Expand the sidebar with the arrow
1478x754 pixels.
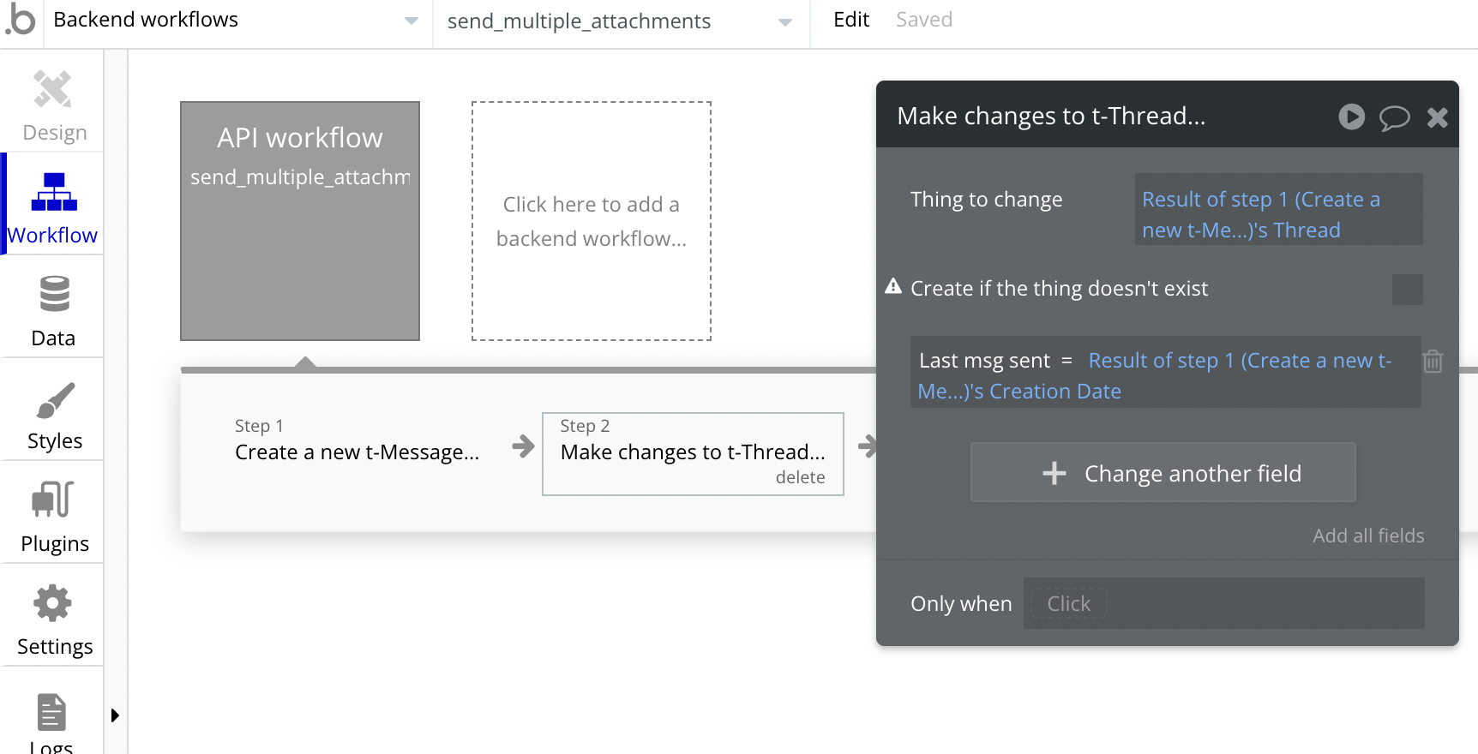click(115, 715)
